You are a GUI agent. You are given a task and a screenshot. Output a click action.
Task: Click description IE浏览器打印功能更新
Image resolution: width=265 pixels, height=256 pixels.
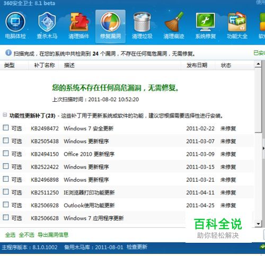(x=89, y=192)
